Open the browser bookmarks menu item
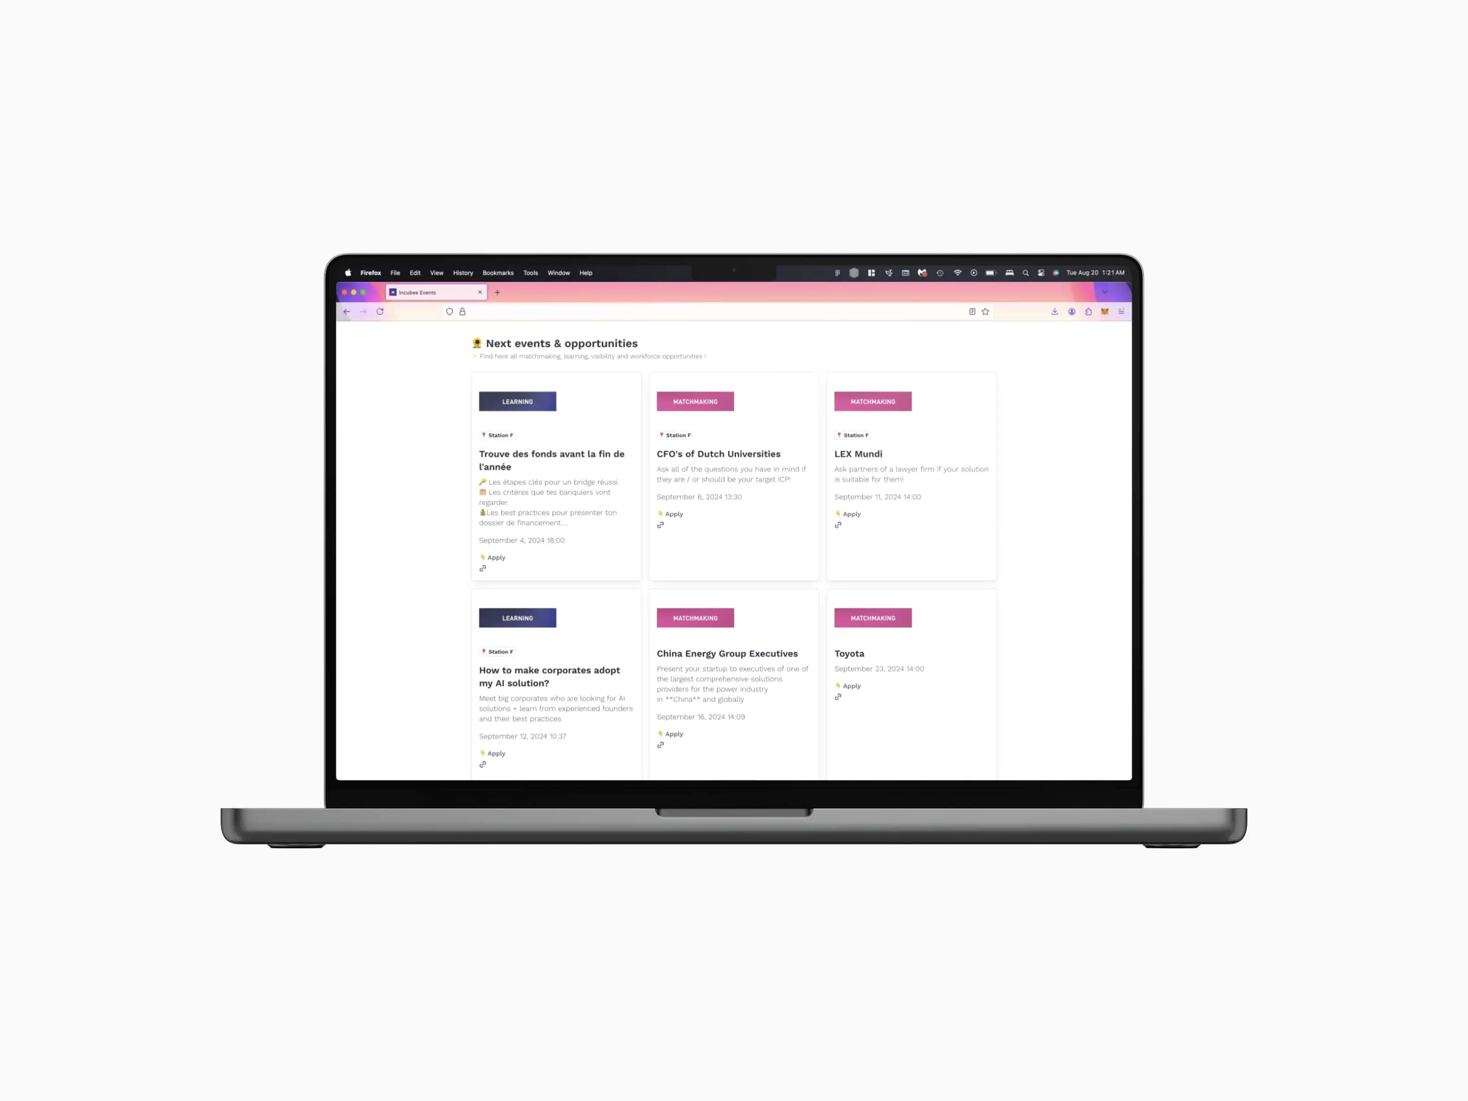 click(498, 273)
